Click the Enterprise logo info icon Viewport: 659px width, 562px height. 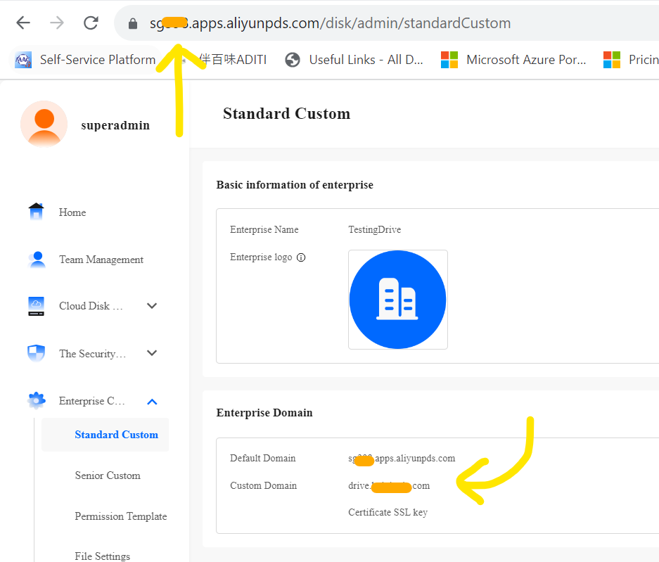click(x=301, y=257)
